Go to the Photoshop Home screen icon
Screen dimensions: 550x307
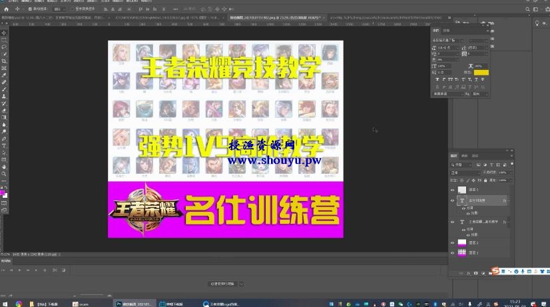[x=6, y=9]
